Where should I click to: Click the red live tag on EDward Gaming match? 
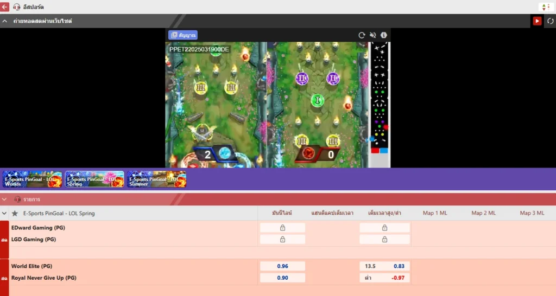point(4,240)
